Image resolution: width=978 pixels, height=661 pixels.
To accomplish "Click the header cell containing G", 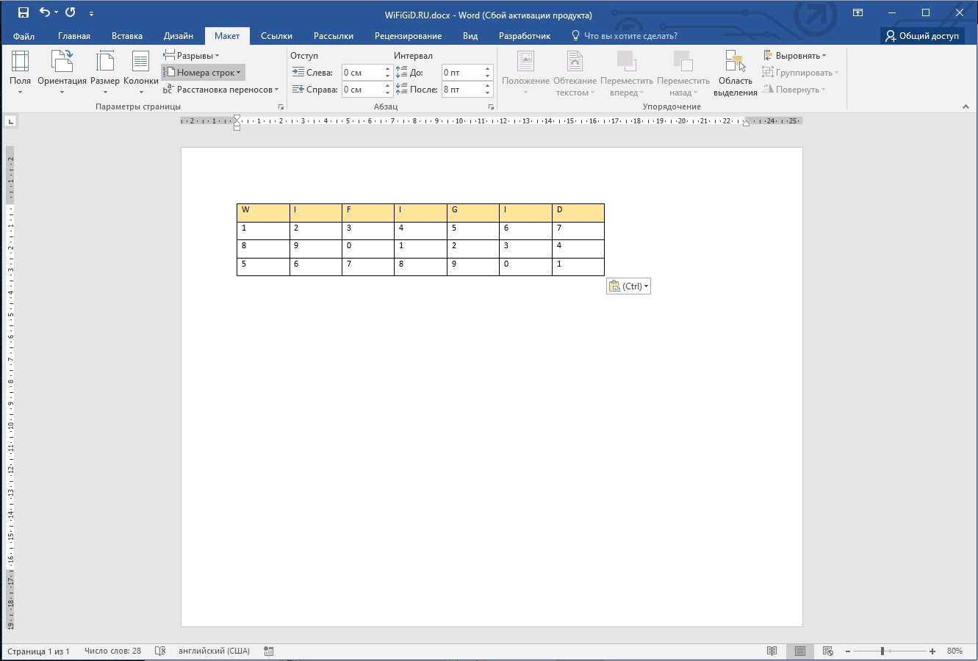I will [x=472, y=213].
